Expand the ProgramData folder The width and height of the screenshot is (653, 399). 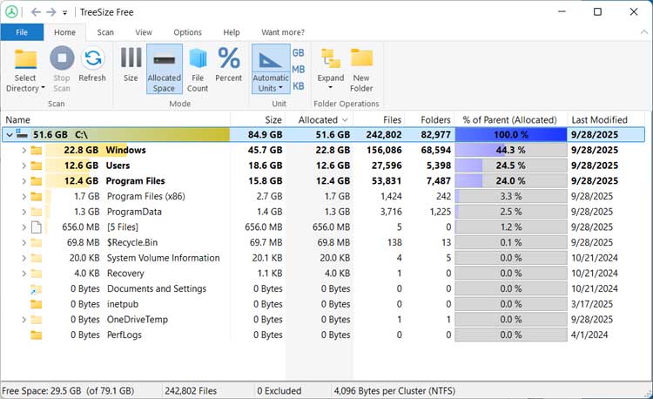(x=24, y=212)
